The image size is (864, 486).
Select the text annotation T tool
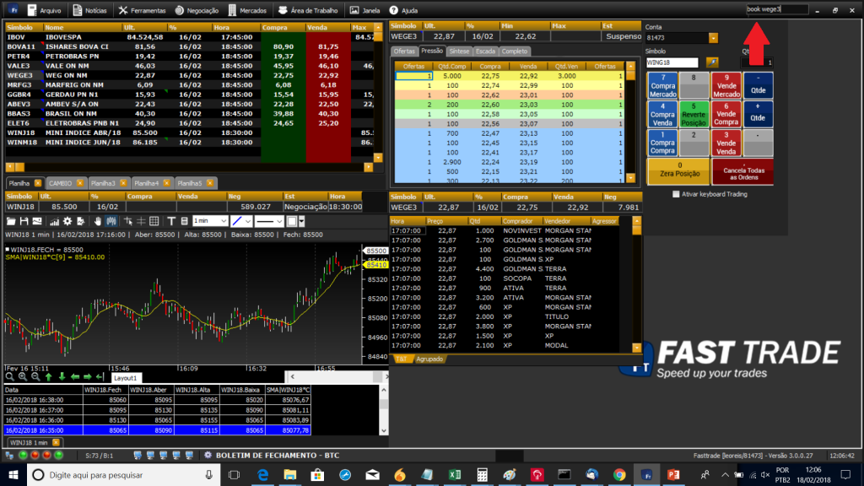pyautogui.click(x=171, y=222)
